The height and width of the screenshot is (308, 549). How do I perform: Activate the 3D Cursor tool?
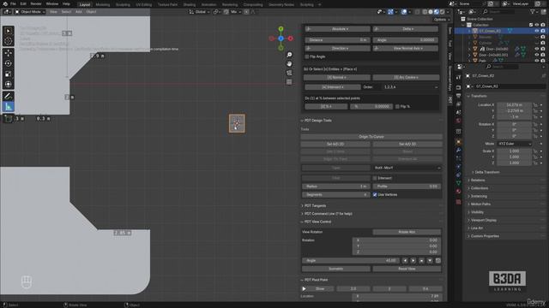8,41
